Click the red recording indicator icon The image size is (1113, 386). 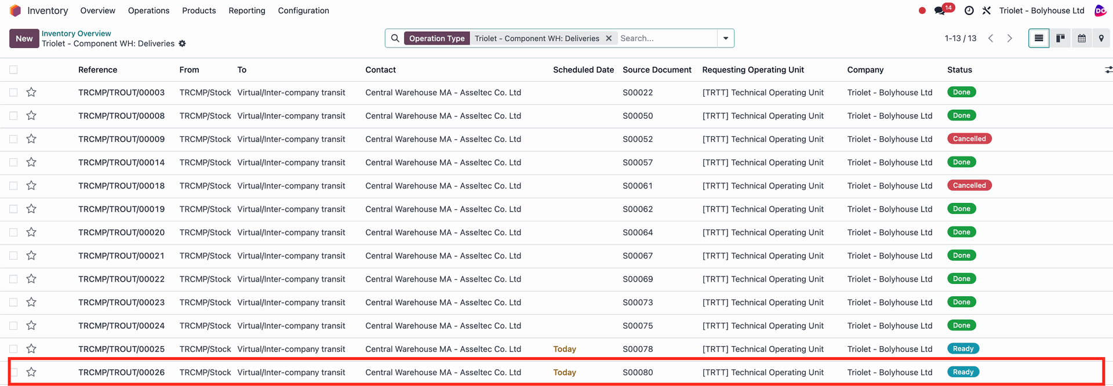point(922,10)
